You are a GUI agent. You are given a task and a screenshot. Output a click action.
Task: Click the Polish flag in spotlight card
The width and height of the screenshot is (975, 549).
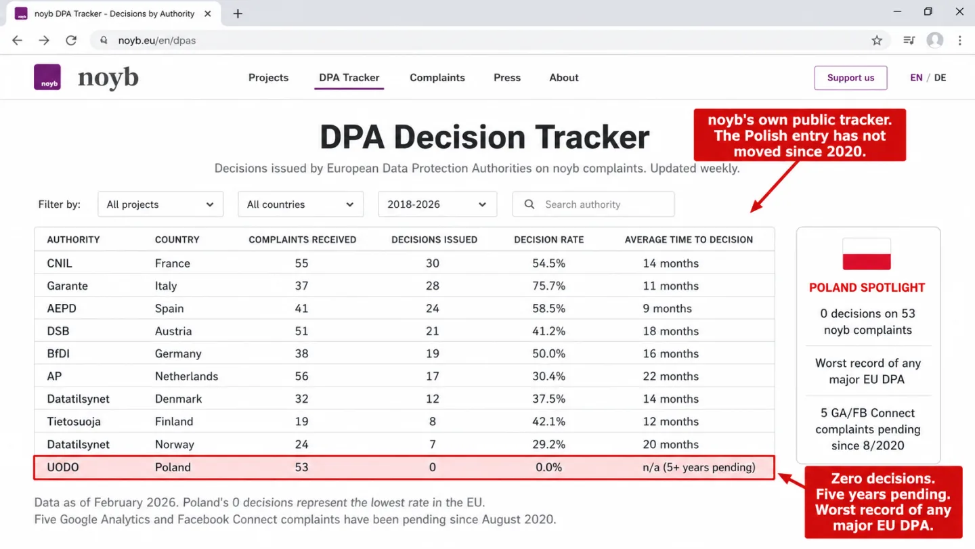867,255
